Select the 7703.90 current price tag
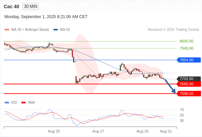This screenshot has height=137, width=202. pos(189,79)
